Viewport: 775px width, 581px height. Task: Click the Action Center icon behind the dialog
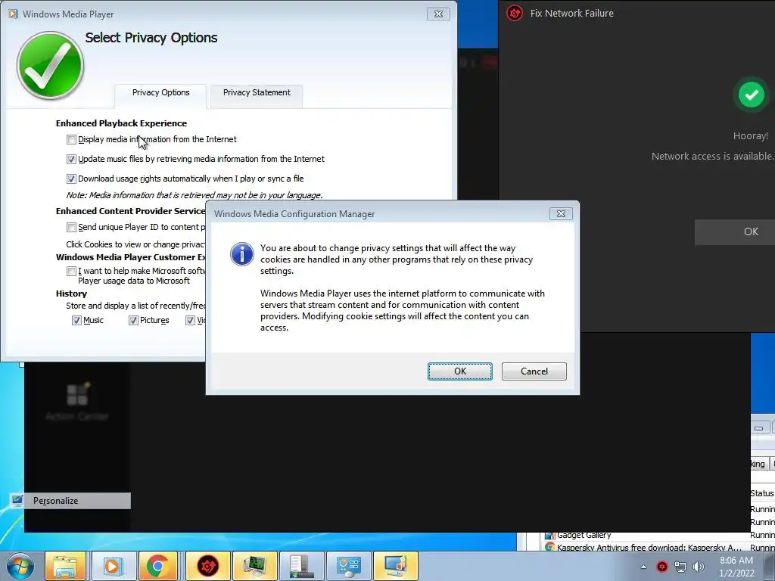77,394
